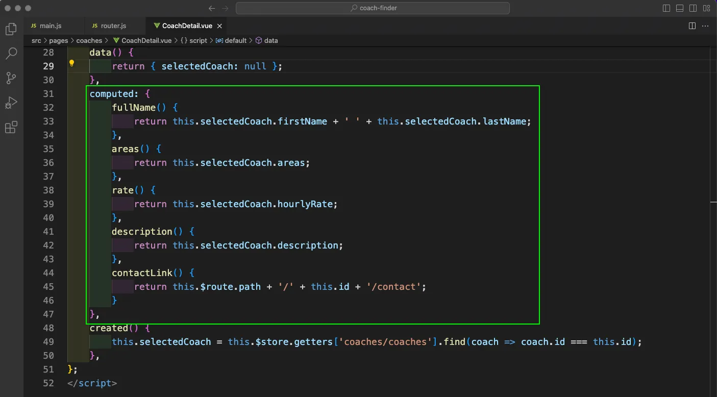The image size is (717, 397).
Task: Click the coaches breadcrumb
Action: click(89, 40)
